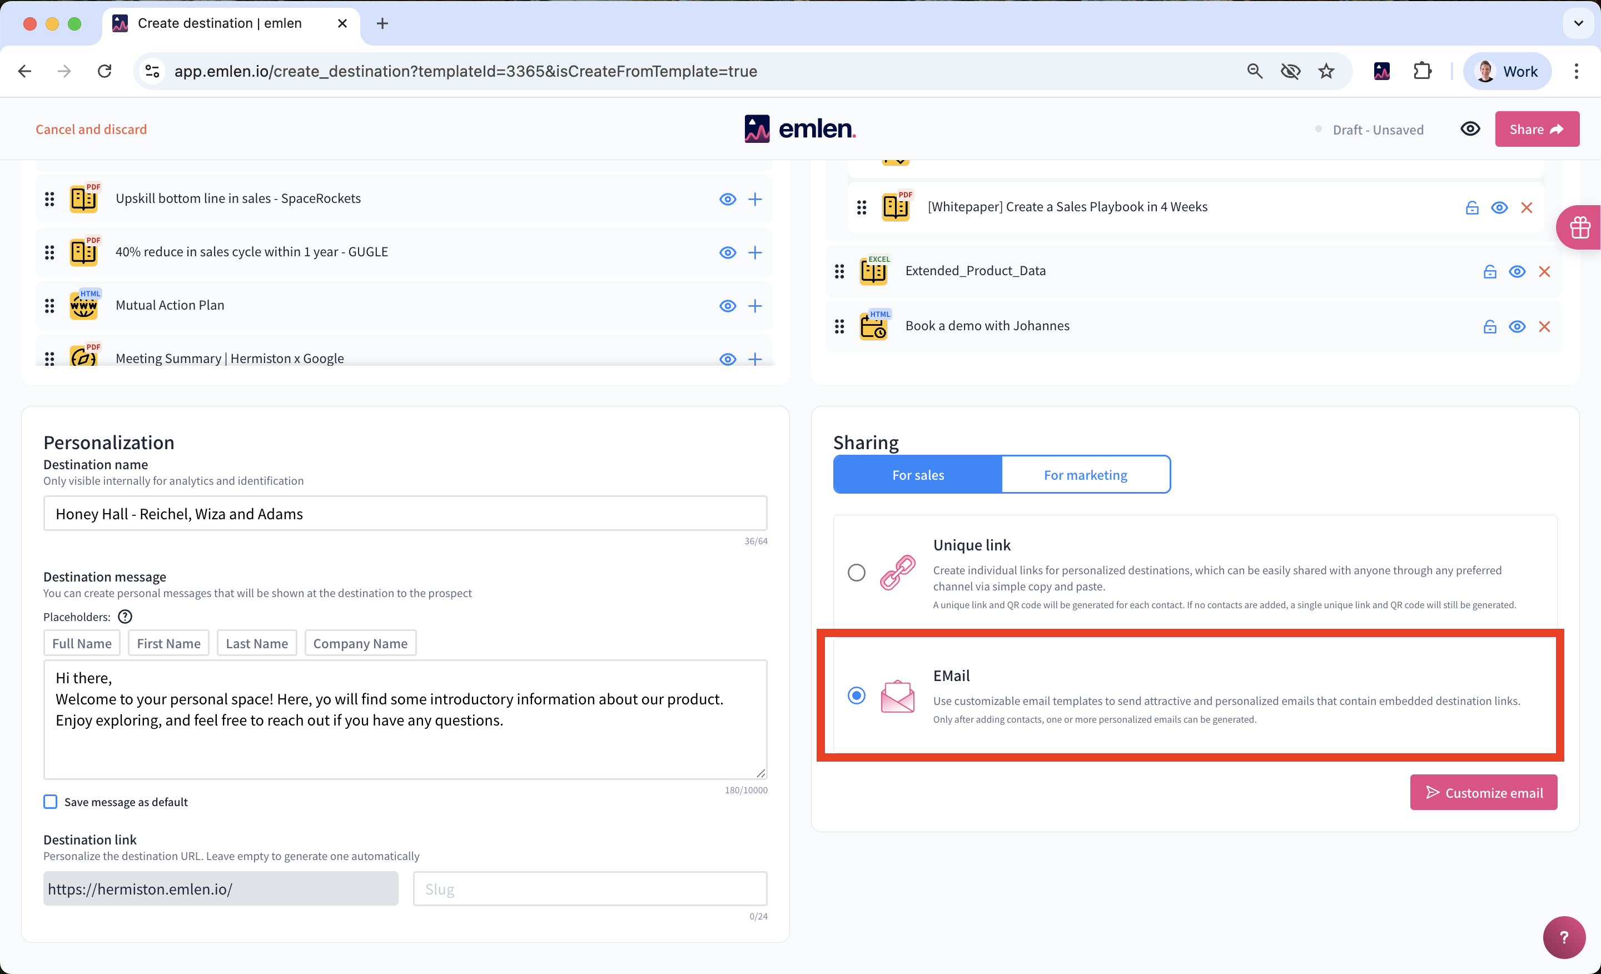Click Cancel and discard link
This screenshot has height=974, width=1601.
(x=91, y=128)
